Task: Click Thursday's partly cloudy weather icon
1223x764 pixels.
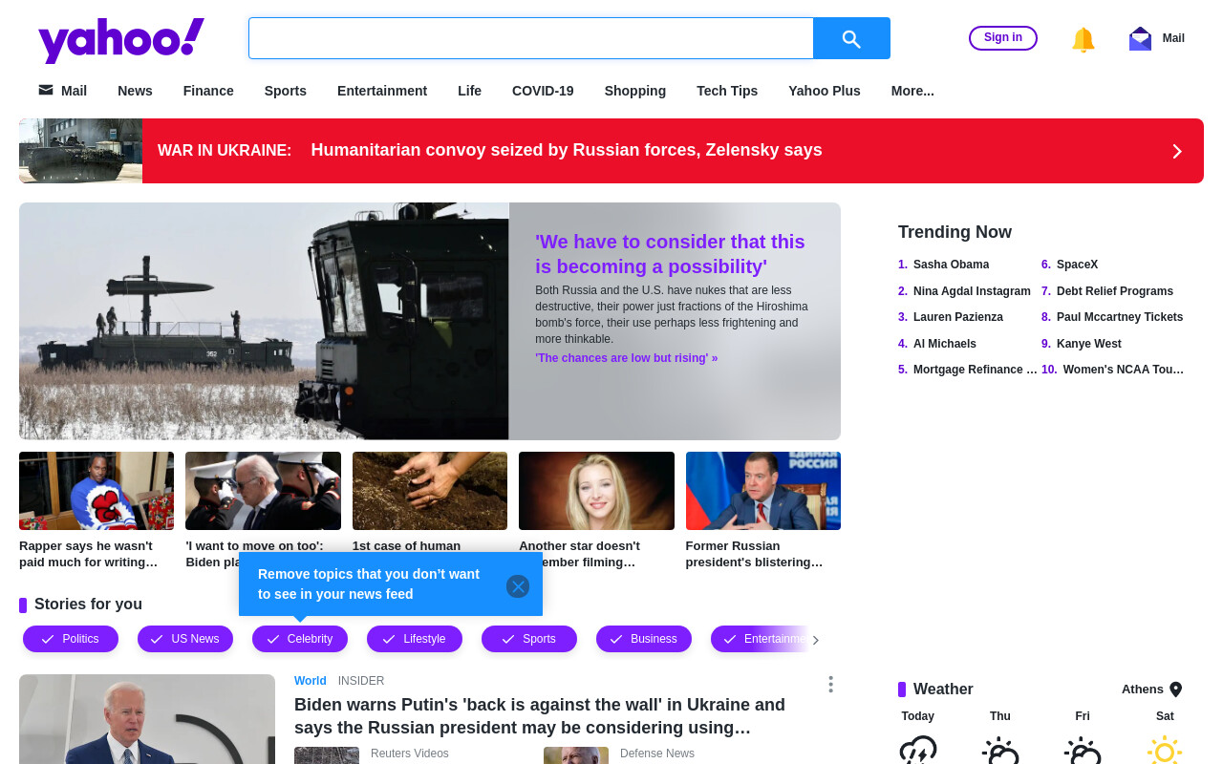Action: pyautogui.click(x=1000, y=751)
